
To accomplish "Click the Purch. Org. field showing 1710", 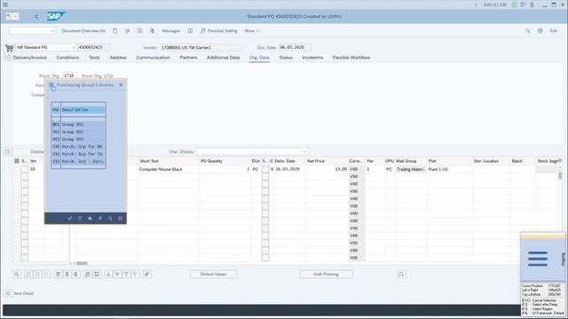I will click(69, 75).
